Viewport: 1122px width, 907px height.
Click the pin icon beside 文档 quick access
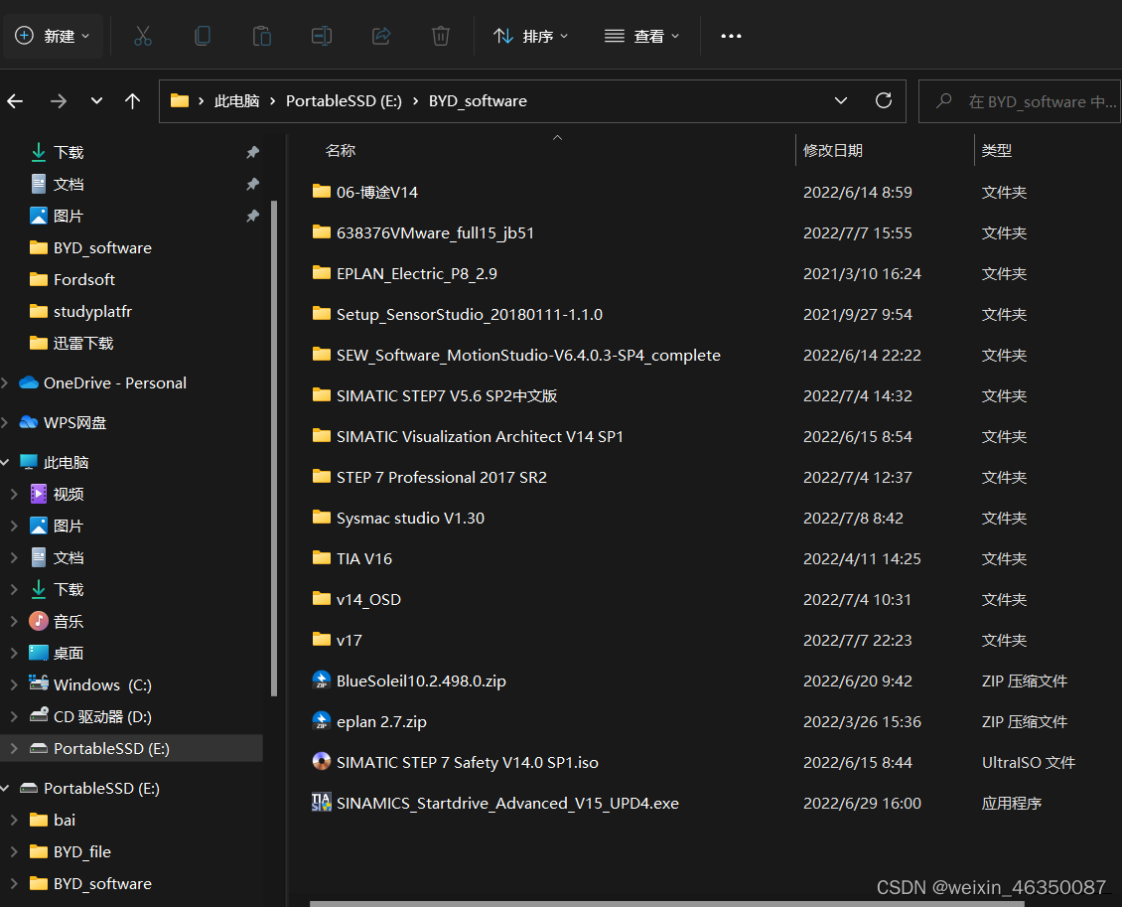tap(252, 184)
